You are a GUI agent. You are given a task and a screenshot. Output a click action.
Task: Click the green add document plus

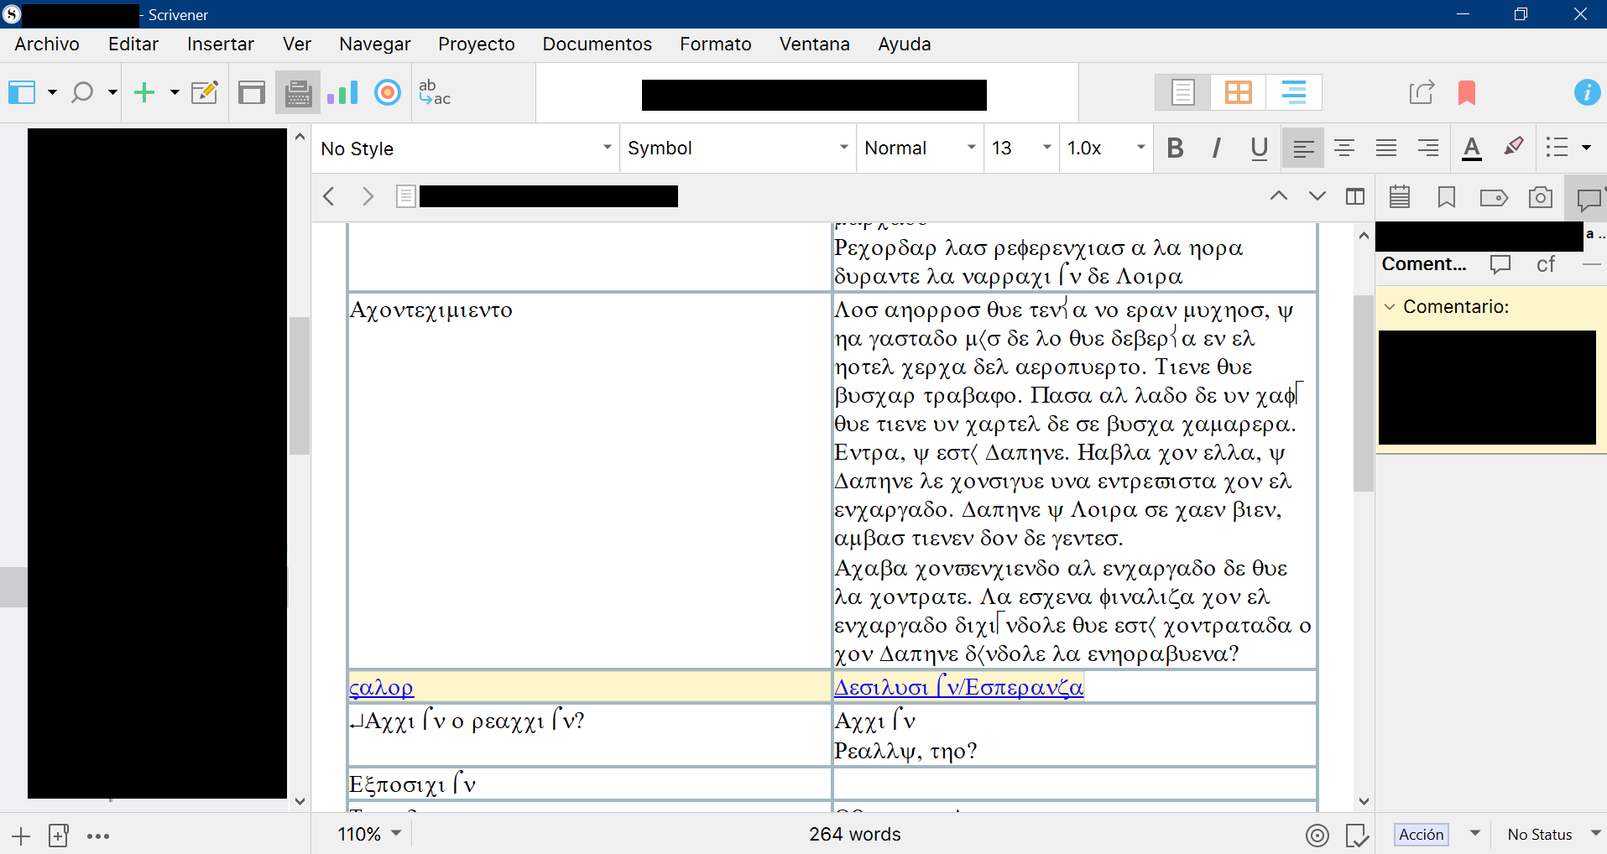point(144,92)
